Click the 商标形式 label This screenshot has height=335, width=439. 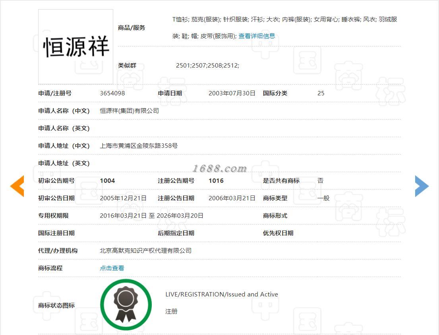(x=275, y=216)
